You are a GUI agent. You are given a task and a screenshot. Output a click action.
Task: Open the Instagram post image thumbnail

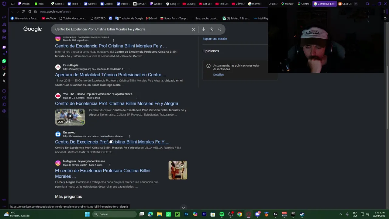coord(178,170)
